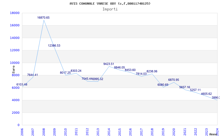
Task: Click the Anno axis title
Action: pos(213,134)
